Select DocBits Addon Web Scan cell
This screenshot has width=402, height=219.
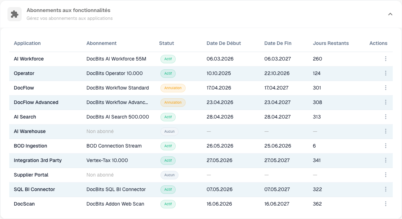(115, 204)
